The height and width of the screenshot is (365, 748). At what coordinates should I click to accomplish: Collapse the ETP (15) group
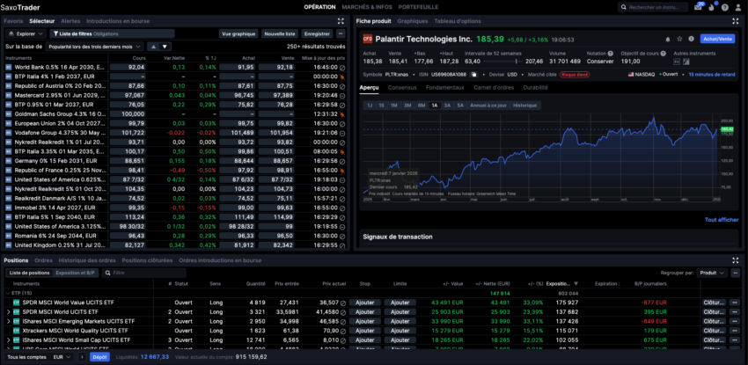pos(7,293)
